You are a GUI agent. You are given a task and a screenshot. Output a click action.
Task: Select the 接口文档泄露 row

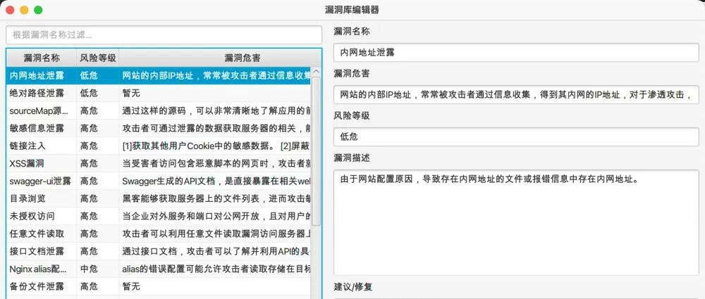coord(158,251)
